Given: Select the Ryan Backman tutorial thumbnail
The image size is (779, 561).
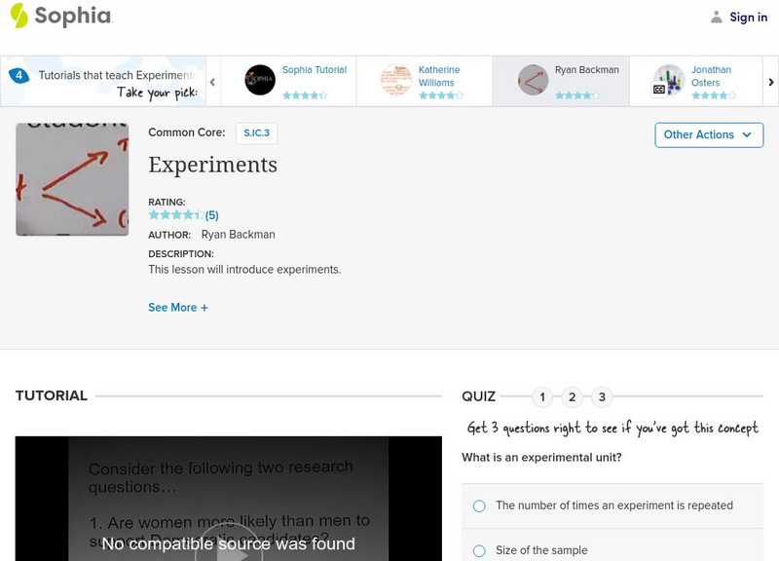Looking at the screenshot, I should pos(531,78).
